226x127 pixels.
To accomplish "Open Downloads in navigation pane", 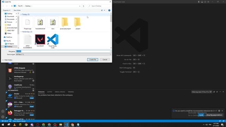I will coord(11,17).
